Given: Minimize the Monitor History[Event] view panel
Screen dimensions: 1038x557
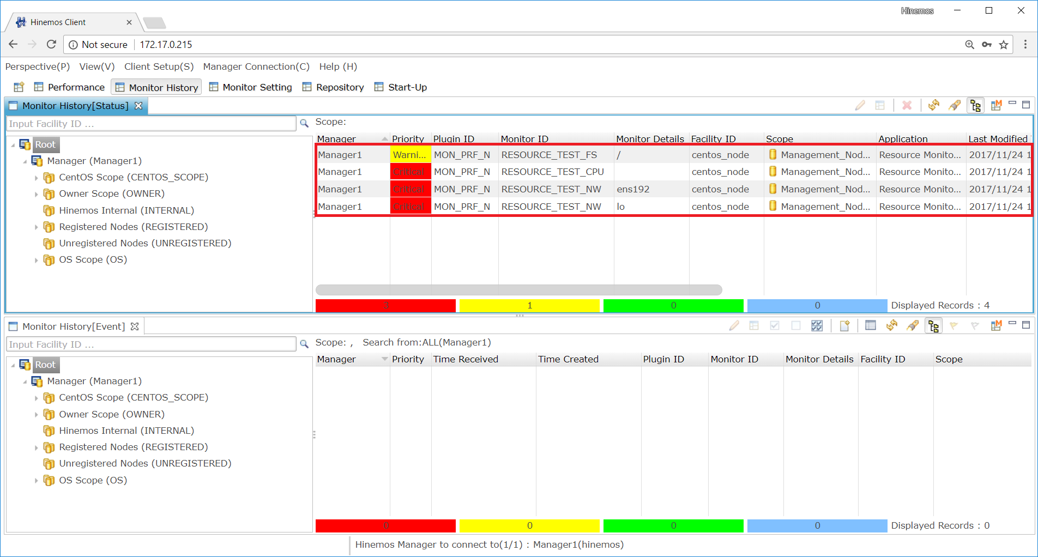Looking at the screenshot, I should pos(1012,324).
